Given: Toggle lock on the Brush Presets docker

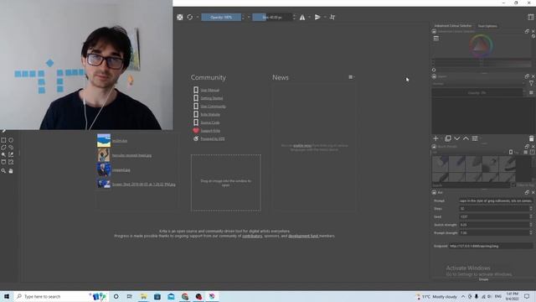Looking at the screenshot, I should tap(434, 146).
